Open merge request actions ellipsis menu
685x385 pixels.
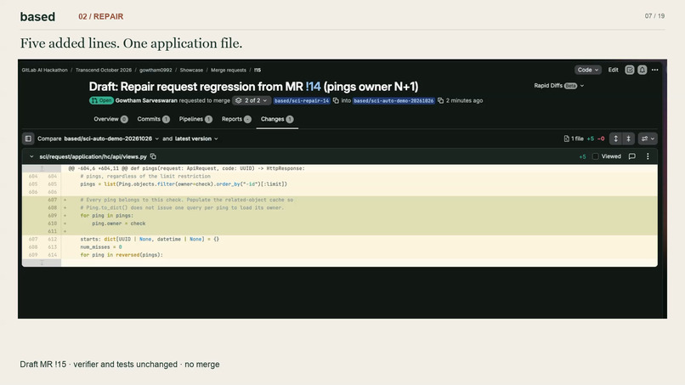pos(655,70)
